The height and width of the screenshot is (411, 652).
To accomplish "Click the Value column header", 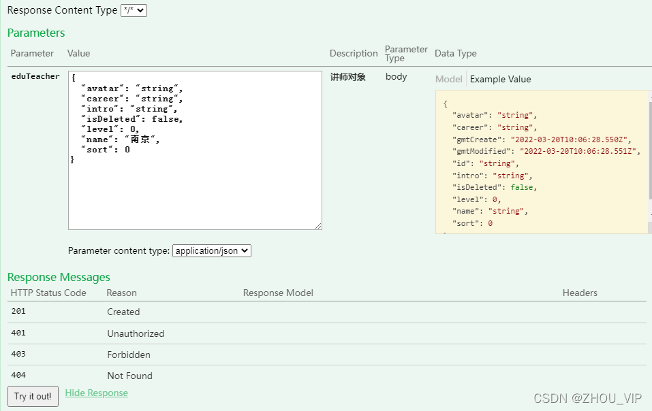I will (x=78, y=53).
